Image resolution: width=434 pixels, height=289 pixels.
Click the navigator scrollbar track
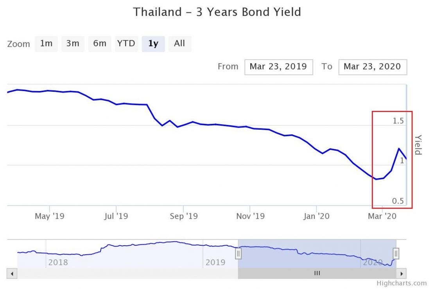(317, 273)
